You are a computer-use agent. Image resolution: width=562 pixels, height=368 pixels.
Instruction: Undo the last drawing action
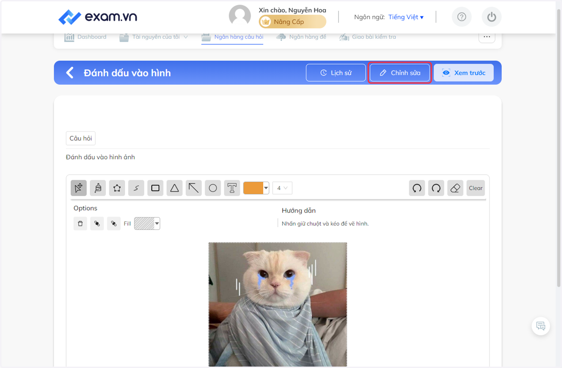(x=417, y=188)
